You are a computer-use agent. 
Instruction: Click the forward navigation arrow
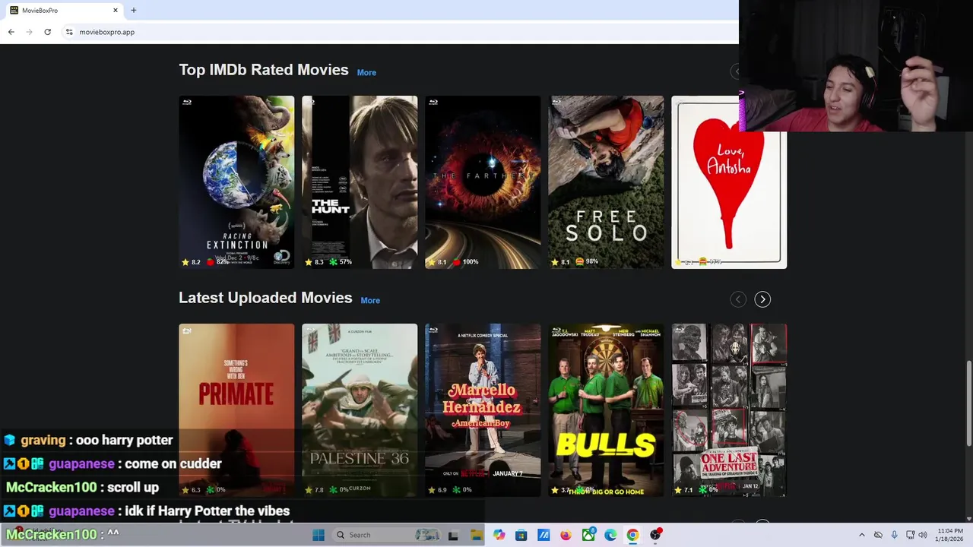(29, 32)
